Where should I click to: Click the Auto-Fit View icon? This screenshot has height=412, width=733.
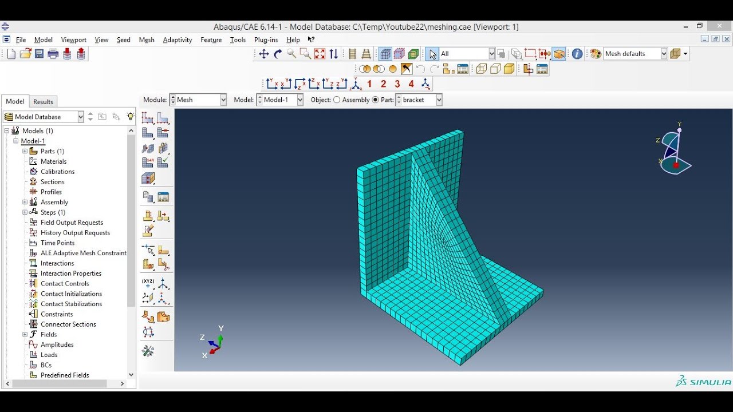coord(320,54)
